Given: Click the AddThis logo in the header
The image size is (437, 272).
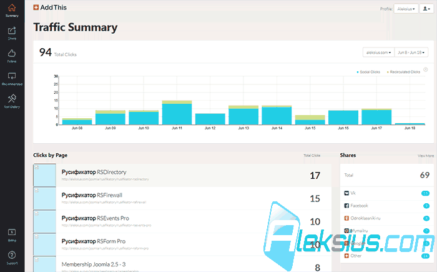Looking at the screenshot, I should [50, 8].
